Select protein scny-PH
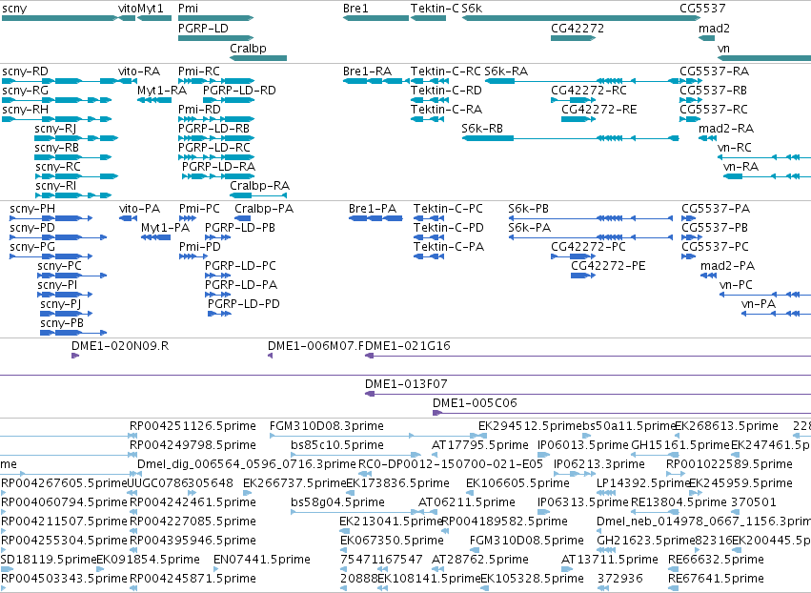Viewport: 811px width, 593px height. pyautogui.click(x=32, y=209)
